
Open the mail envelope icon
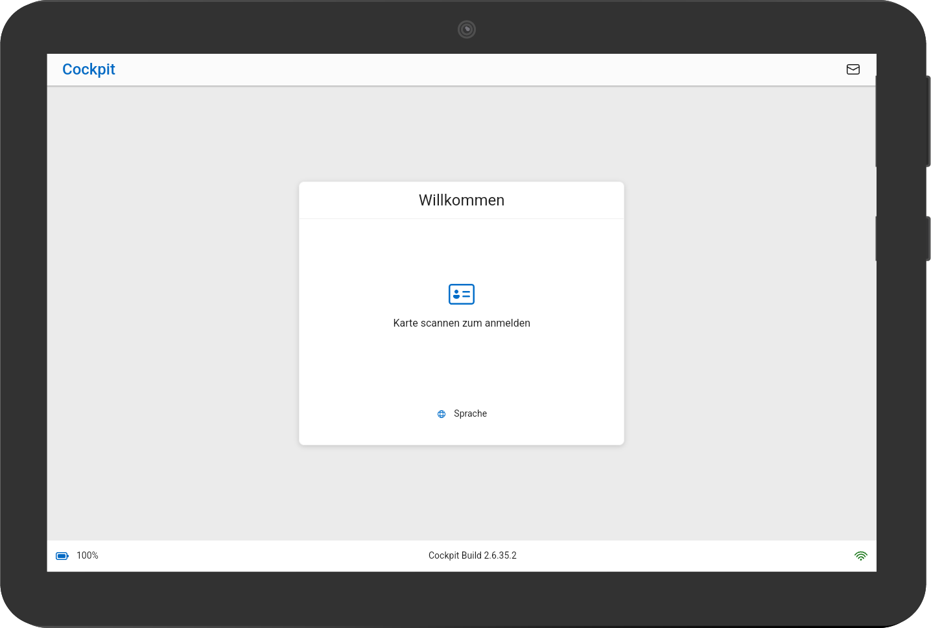853,69
